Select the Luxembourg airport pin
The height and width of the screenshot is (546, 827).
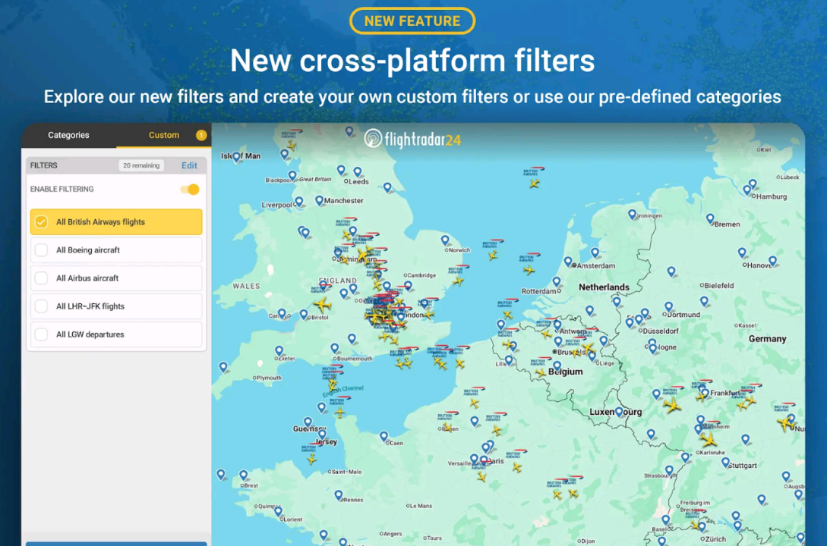[619, 413]
